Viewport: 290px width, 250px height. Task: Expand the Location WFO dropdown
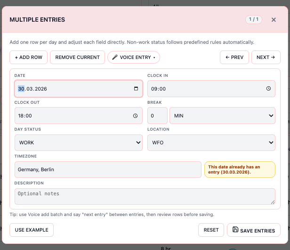point(211,142)
